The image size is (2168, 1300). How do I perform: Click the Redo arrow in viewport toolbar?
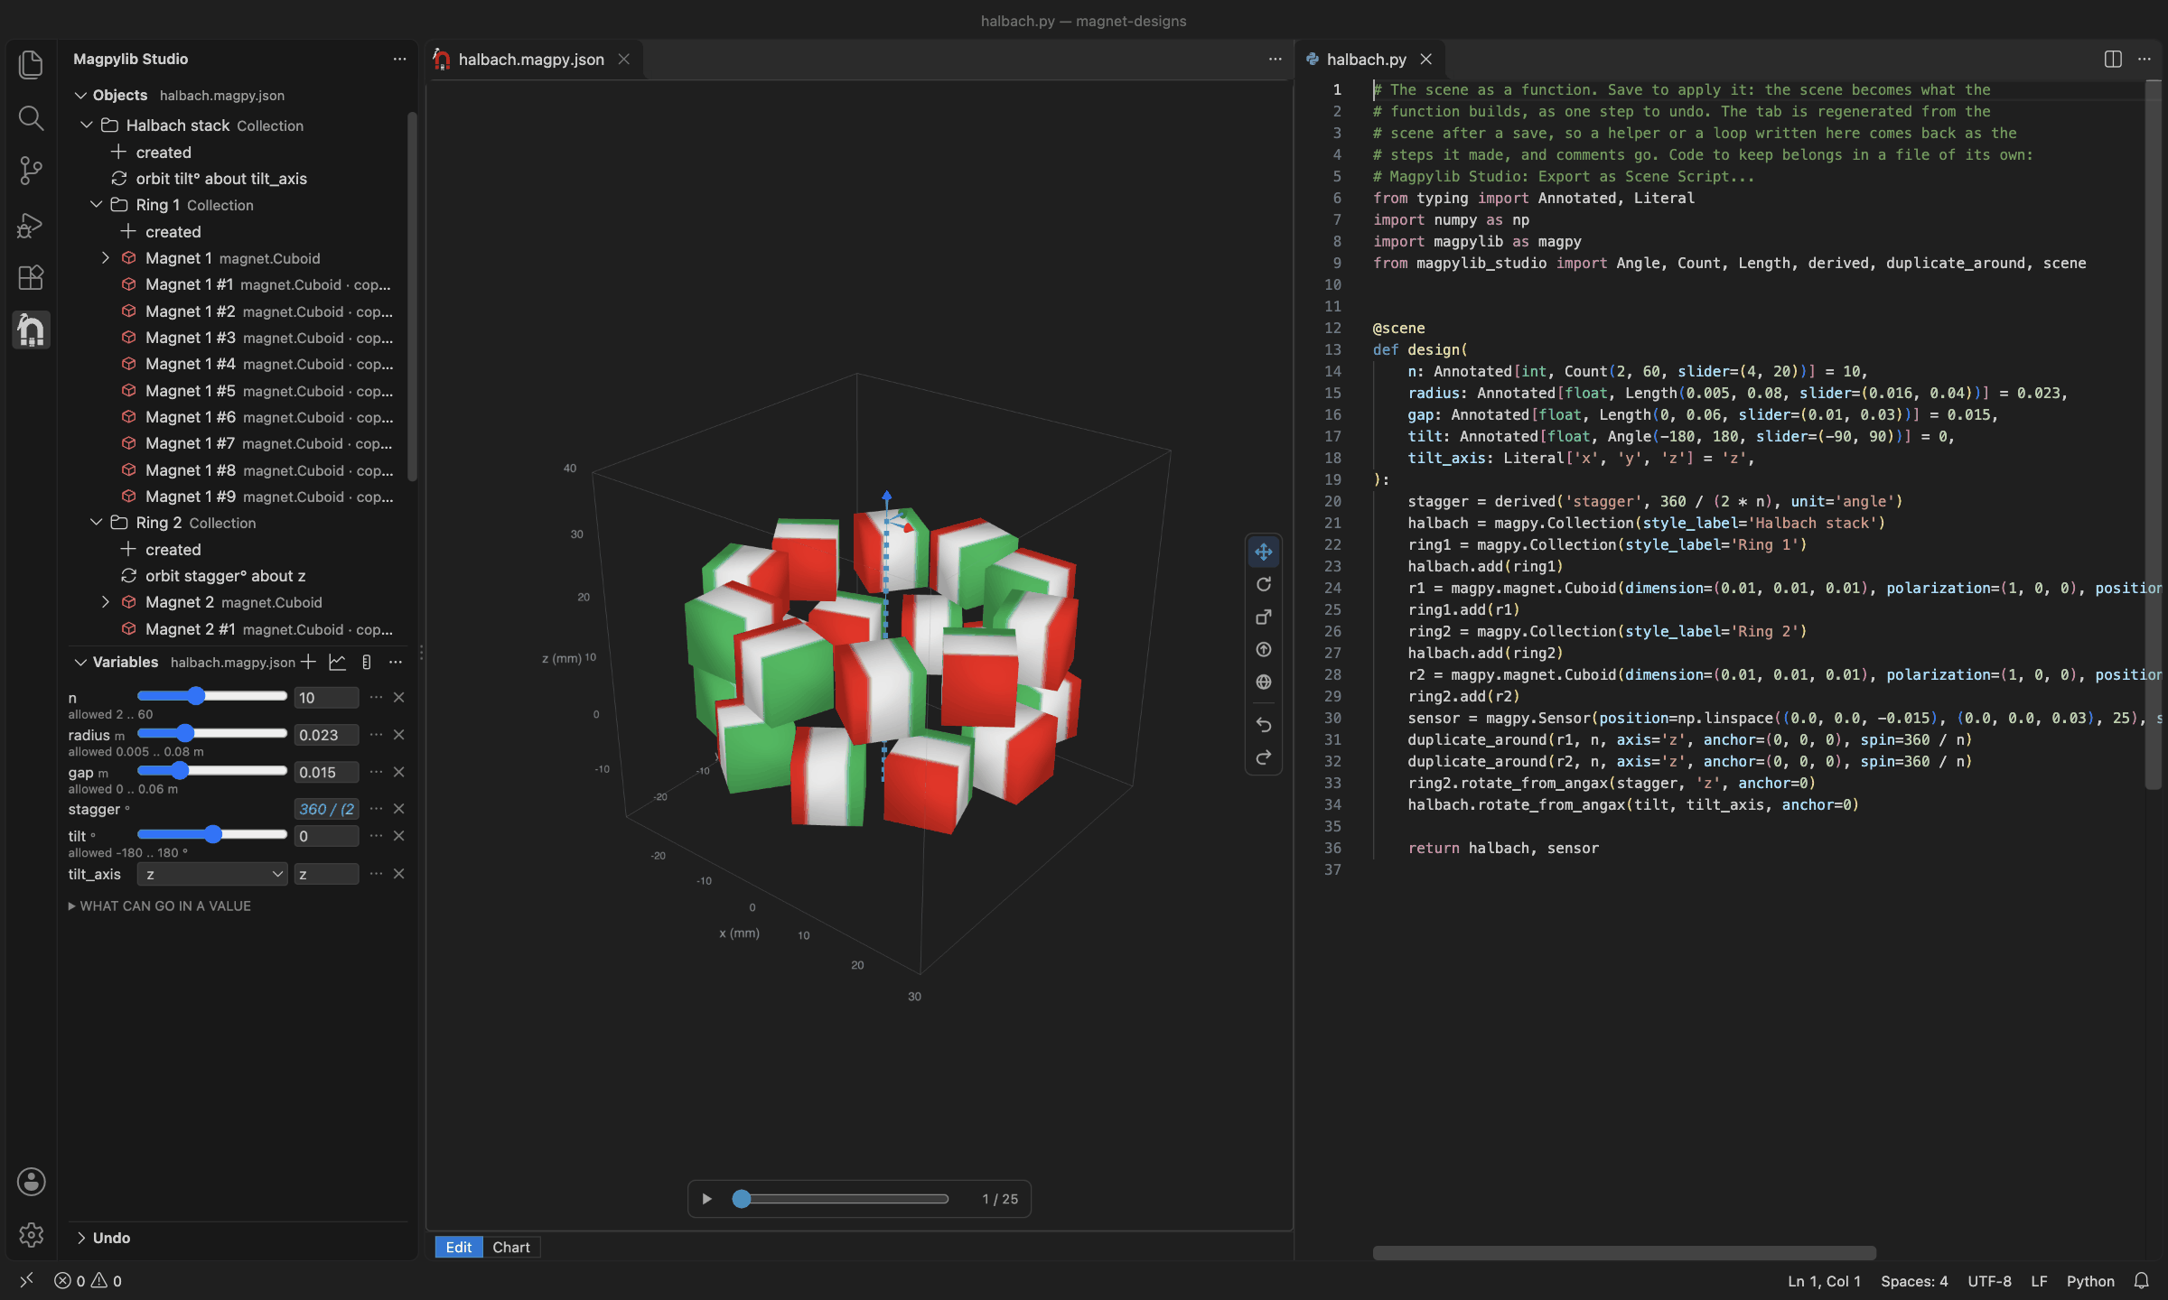1263,757
